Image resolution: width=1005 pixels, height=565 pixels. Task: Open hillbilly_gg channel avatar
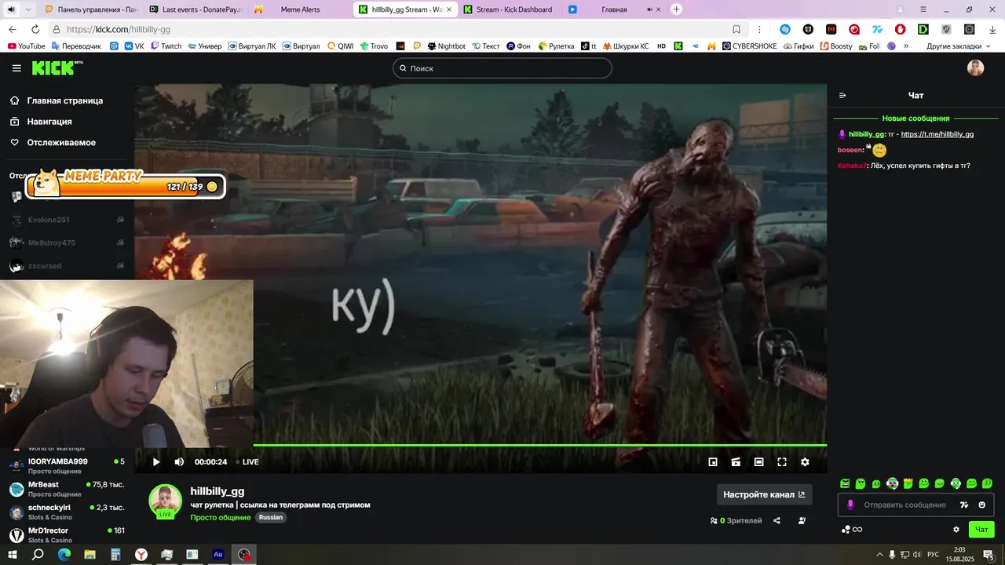coord(165,501)
